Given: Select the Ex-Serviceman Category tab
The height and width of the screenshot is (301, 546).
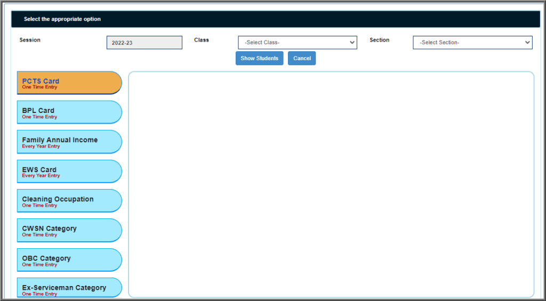Looking at the screenshot, I should (69, 288).
